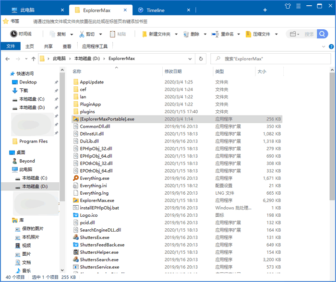
Task: Open the Compress file dropdown arrow
Action: click(x=276, y=34)
